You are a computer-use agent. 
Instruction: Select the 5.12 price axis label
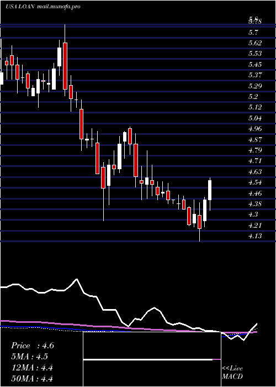point(255,107)
